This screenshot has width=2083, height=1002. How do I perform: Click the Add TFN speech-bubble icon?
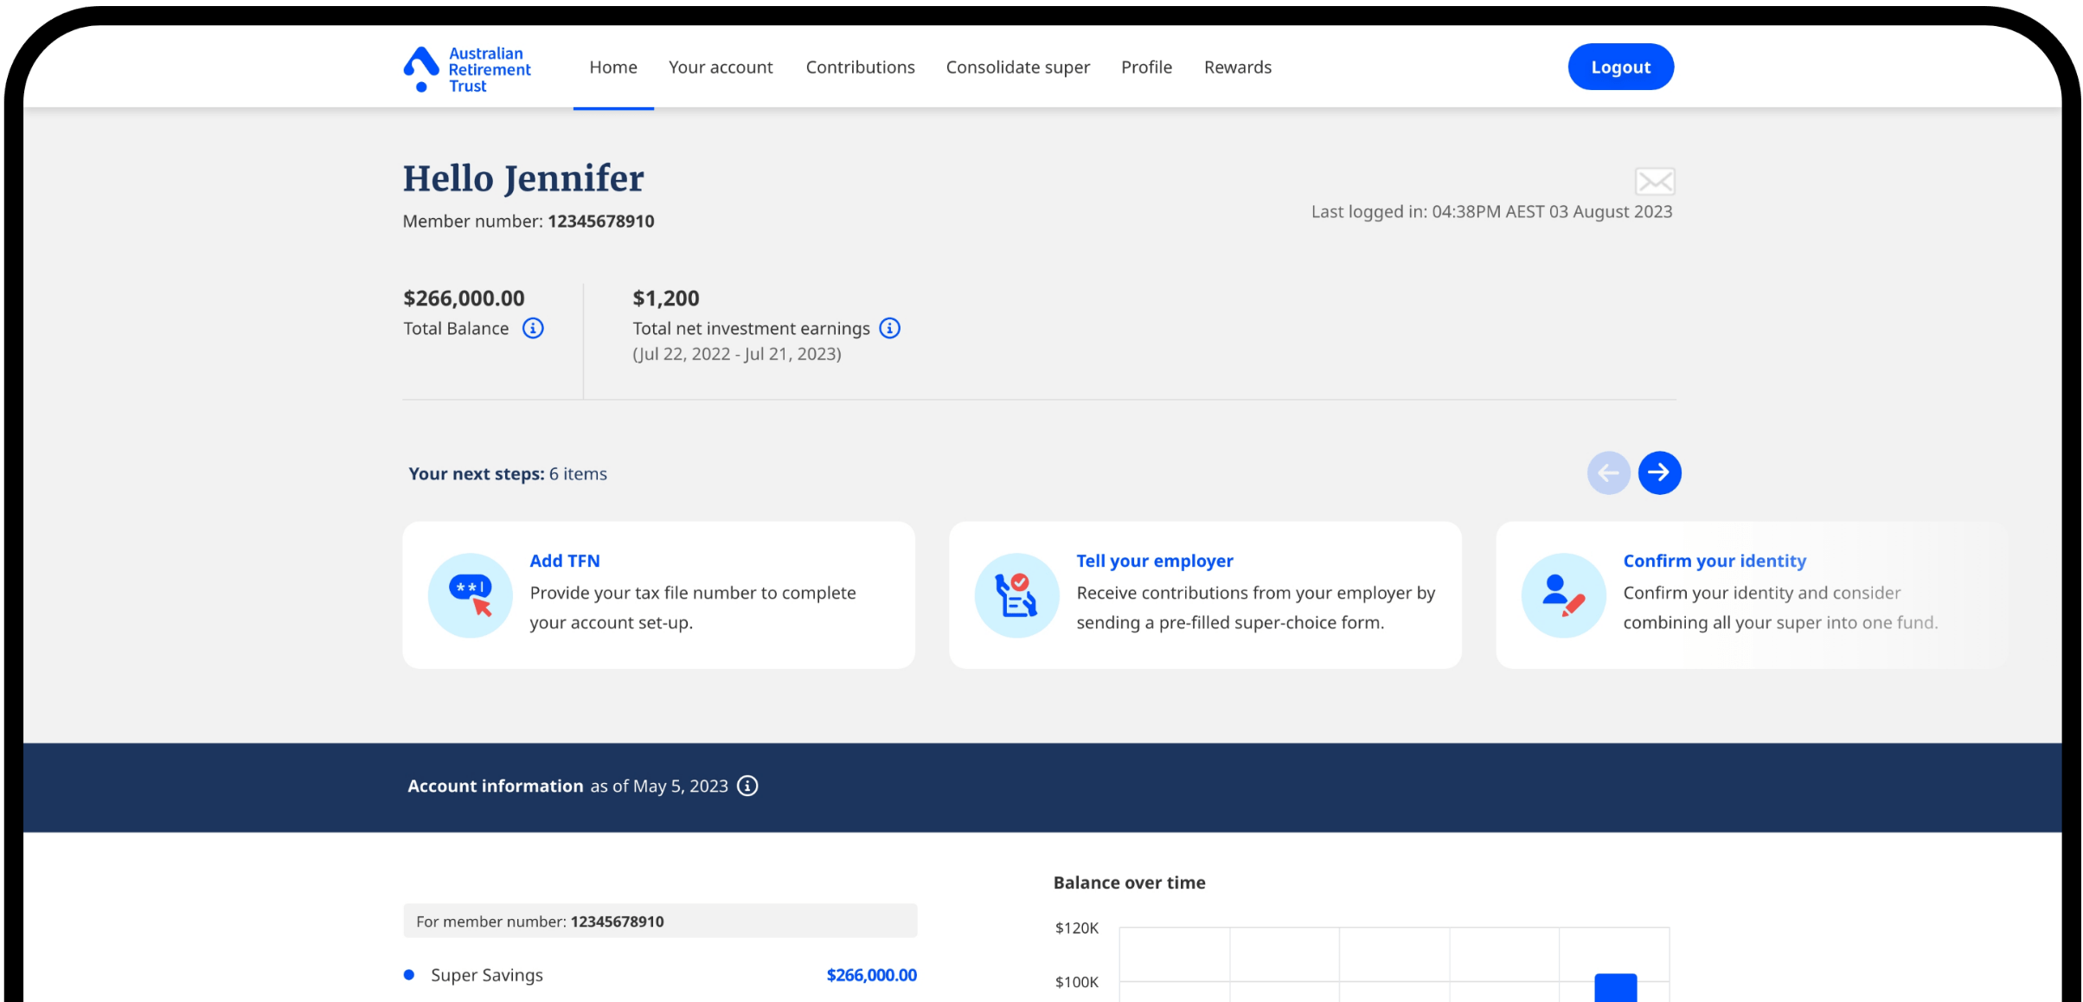[x=470, y=594]
